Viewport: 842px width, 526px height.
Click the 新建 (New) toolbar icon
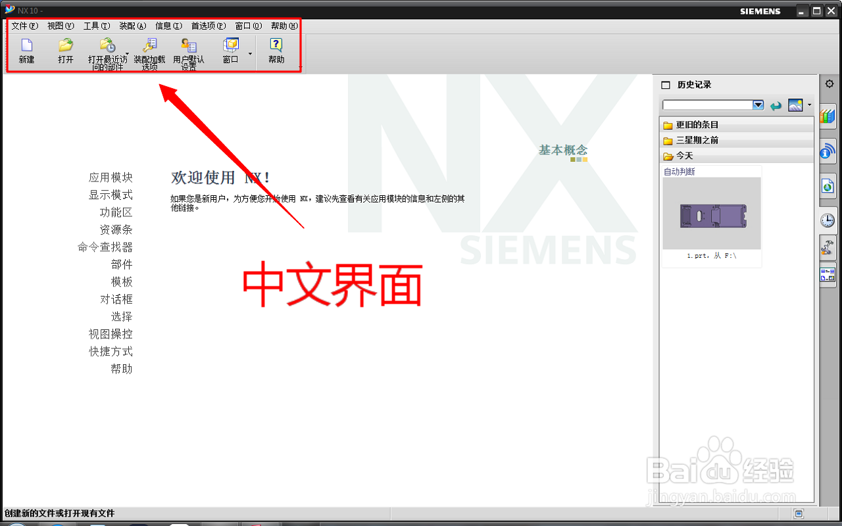[x=26, y=45]
